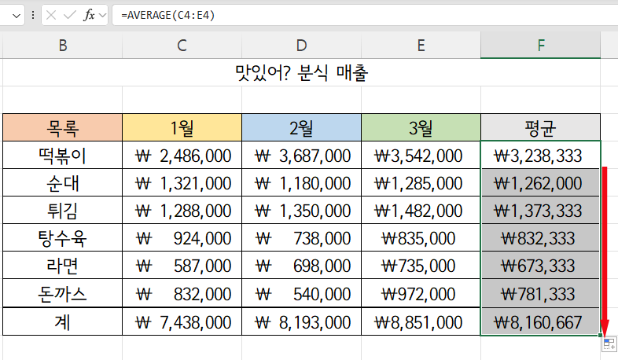The width and height of the screenshot is (618, 360).
Task: Select the 튀김 row label cell
Action: tap(63, 211)
